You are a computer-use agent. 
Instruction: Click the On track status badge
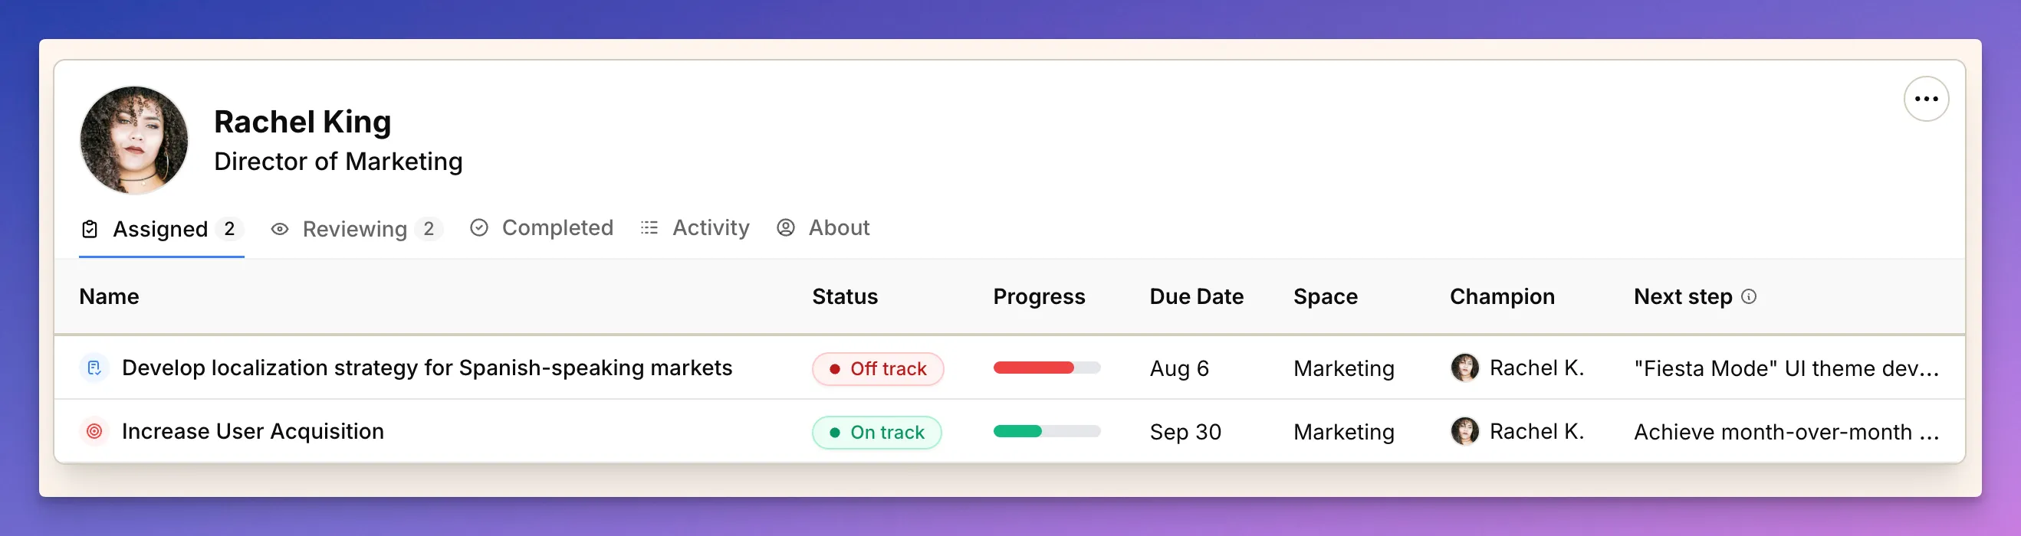876,432
